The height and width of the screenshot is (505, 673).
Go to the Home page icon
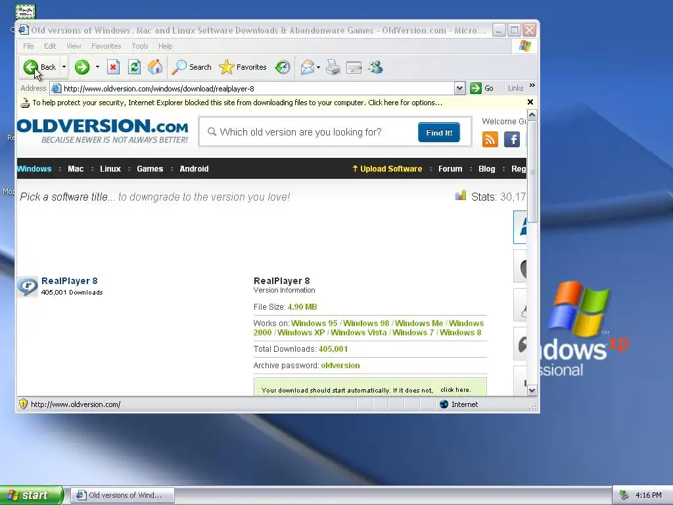tap(155, 67)
